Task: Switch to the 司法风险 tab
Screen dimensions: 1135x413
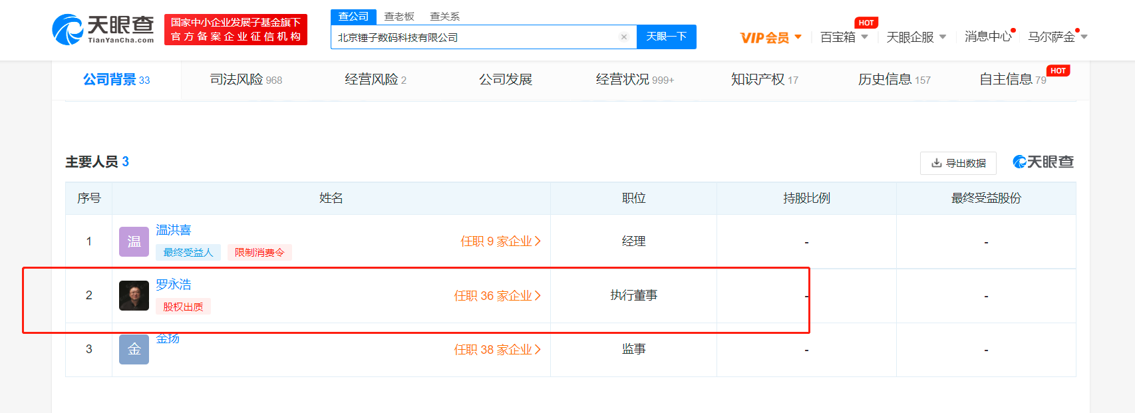Action: 246,80
